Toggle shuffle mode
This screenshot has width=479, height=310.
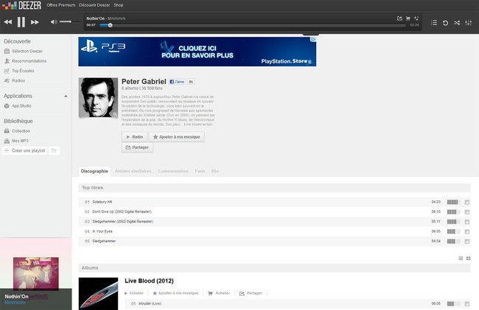[457, 23]
